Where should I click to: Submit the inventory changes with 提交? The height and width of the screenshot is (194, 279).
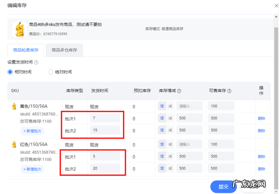click(224, 187)
